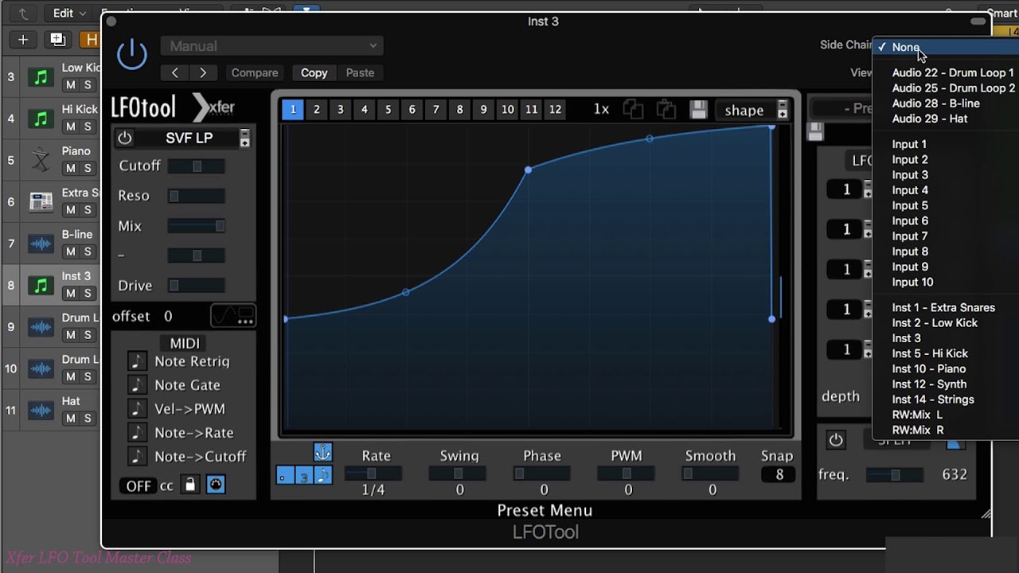The width and height of the screenshot is (1019, 573).
Task: Click the OFF cc assignment selector
Action: click(x=139, y=485)
